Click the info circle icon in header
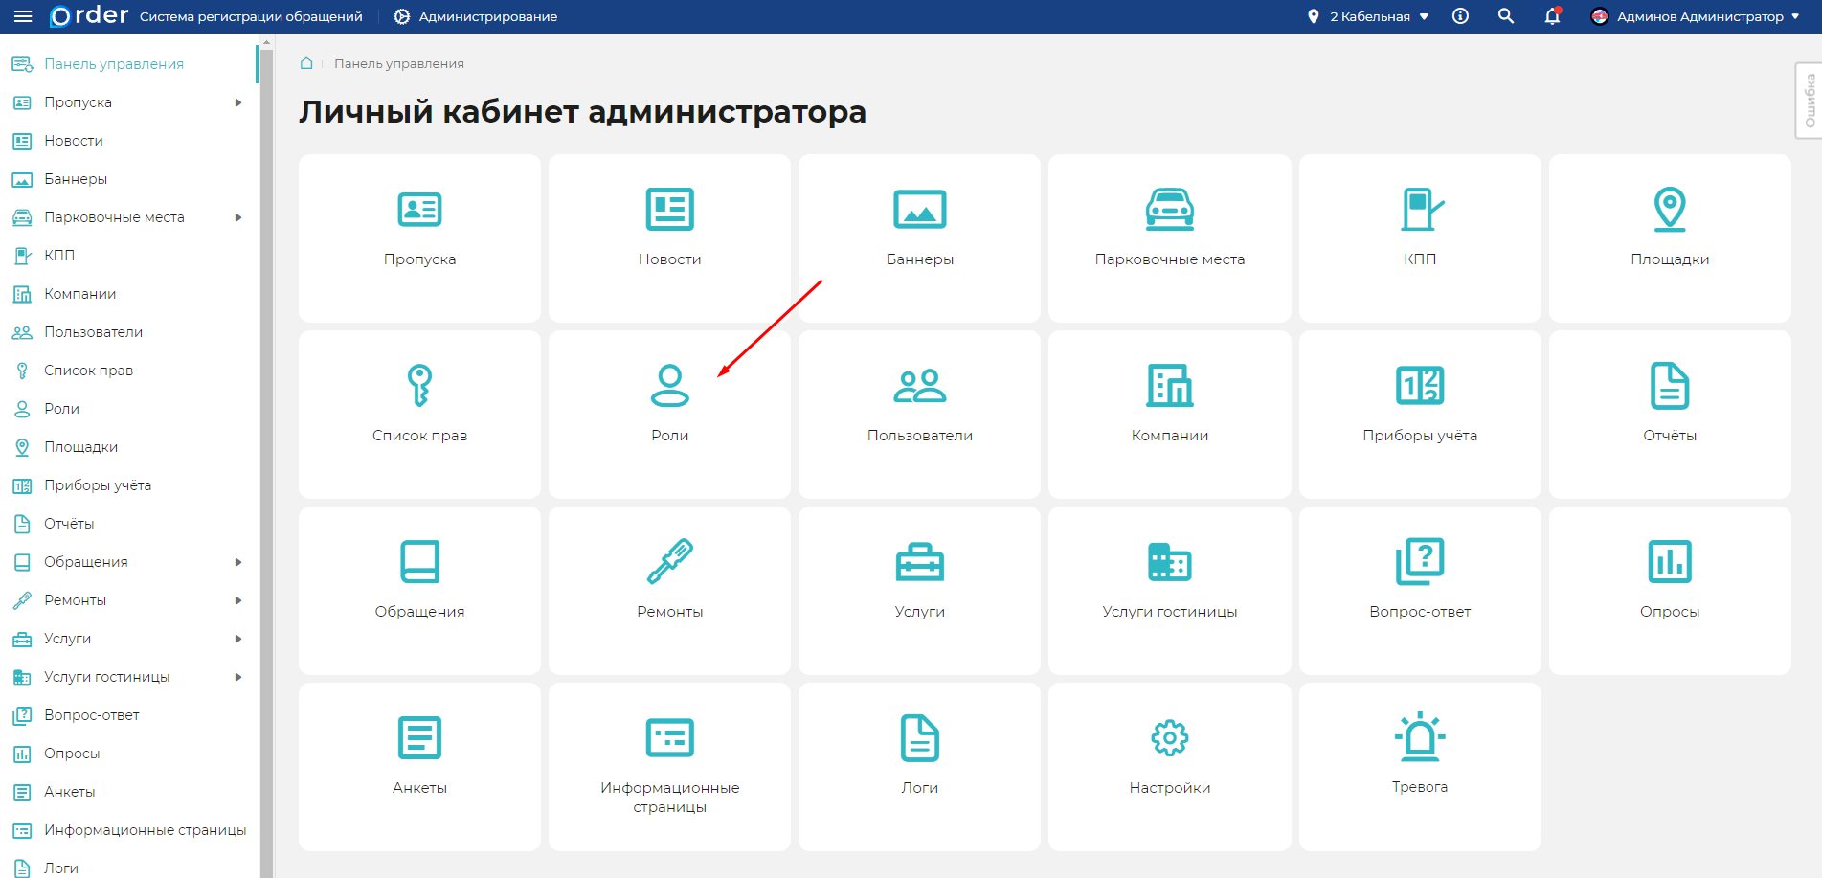 (x=1460, y=16)
